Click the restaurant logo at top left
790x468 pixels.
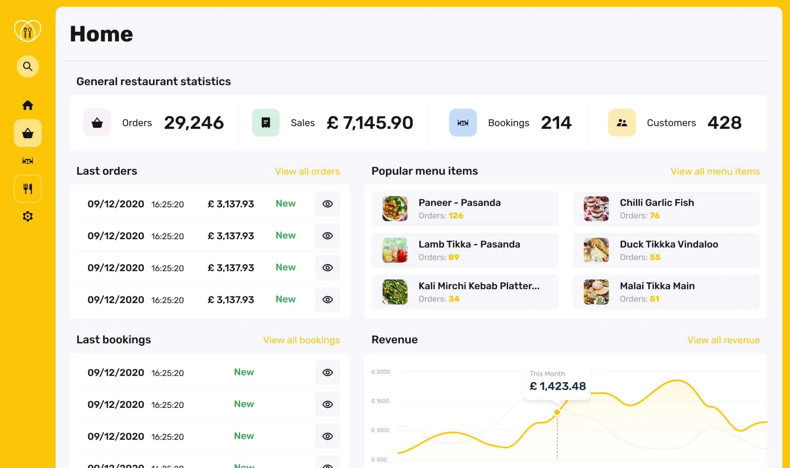click(28, 32)
